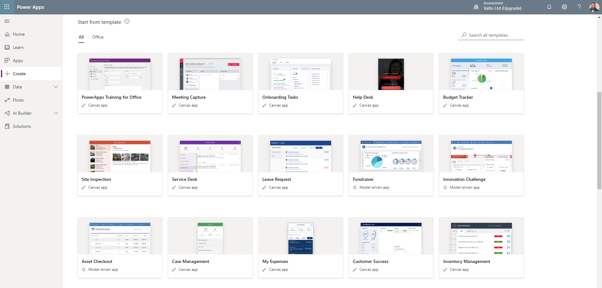602x288 pixels.
Task: Click the Learn book icon in the sidebar
Action: click(x=7, y=47)
